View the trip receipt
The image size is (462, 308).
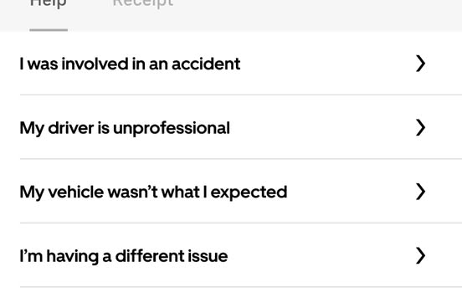coord(143,3)
